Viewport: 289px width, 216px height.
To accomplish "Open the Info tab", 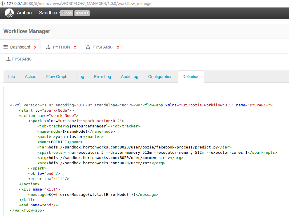I will pyautogui.click(x=12, y=77).
